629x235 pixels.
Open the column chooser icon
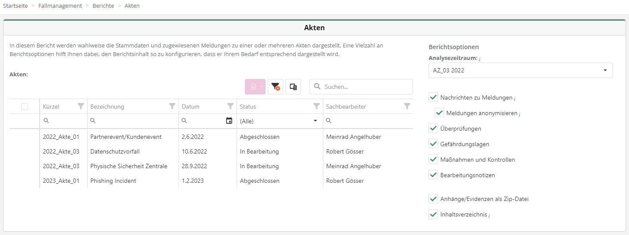tap(293, 87)
